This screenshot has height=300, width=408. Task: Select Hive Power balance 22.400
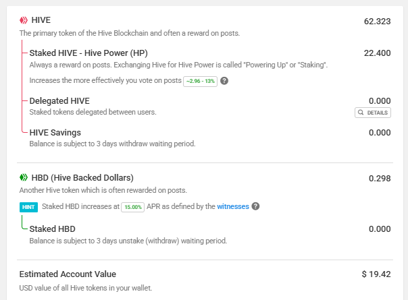pos(377,53)
